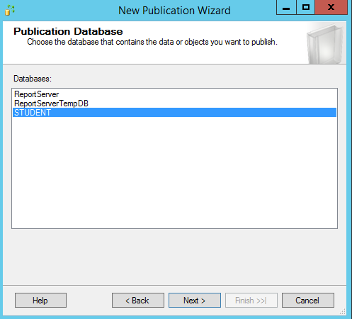Proceed with the Next > button

[195, 301]
